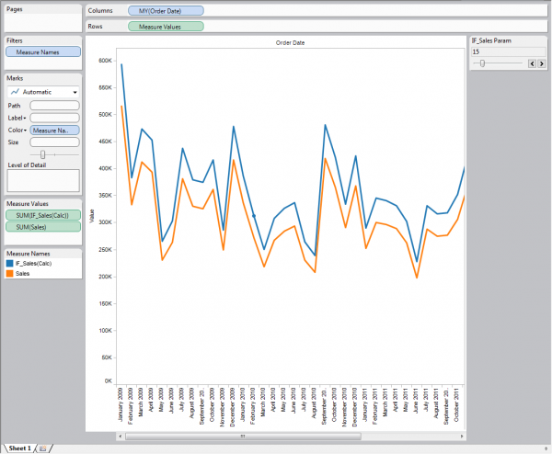Switch to the Sheet 1 tab
Screen dimensions: 552x454
(19, 448)
